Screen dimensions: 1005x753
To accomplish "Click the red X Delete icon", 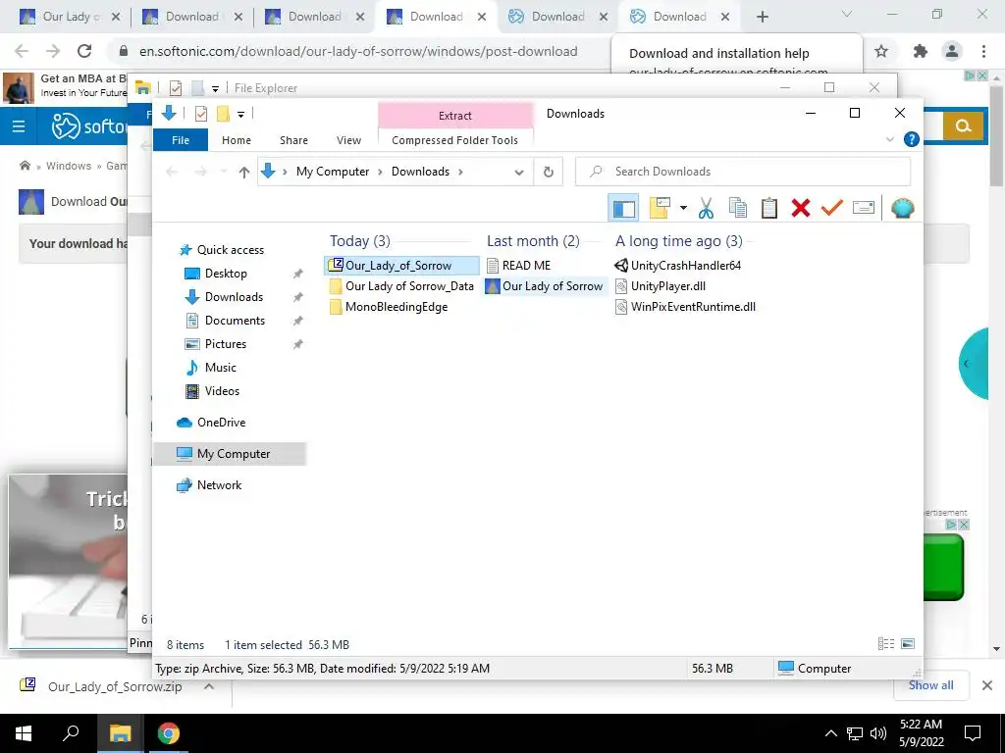I will click(801, 208).
